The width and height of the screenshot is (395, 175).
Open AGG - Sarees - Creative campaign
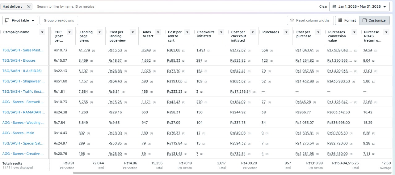coord(23,154)
